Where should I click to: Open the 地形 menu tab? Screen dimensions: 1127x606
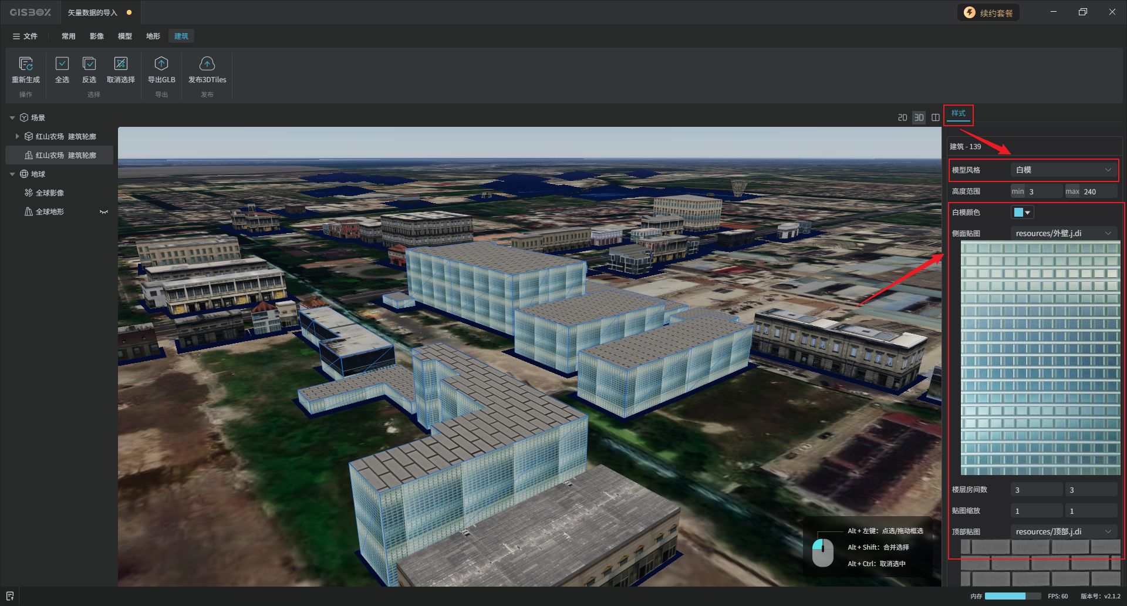153,36
